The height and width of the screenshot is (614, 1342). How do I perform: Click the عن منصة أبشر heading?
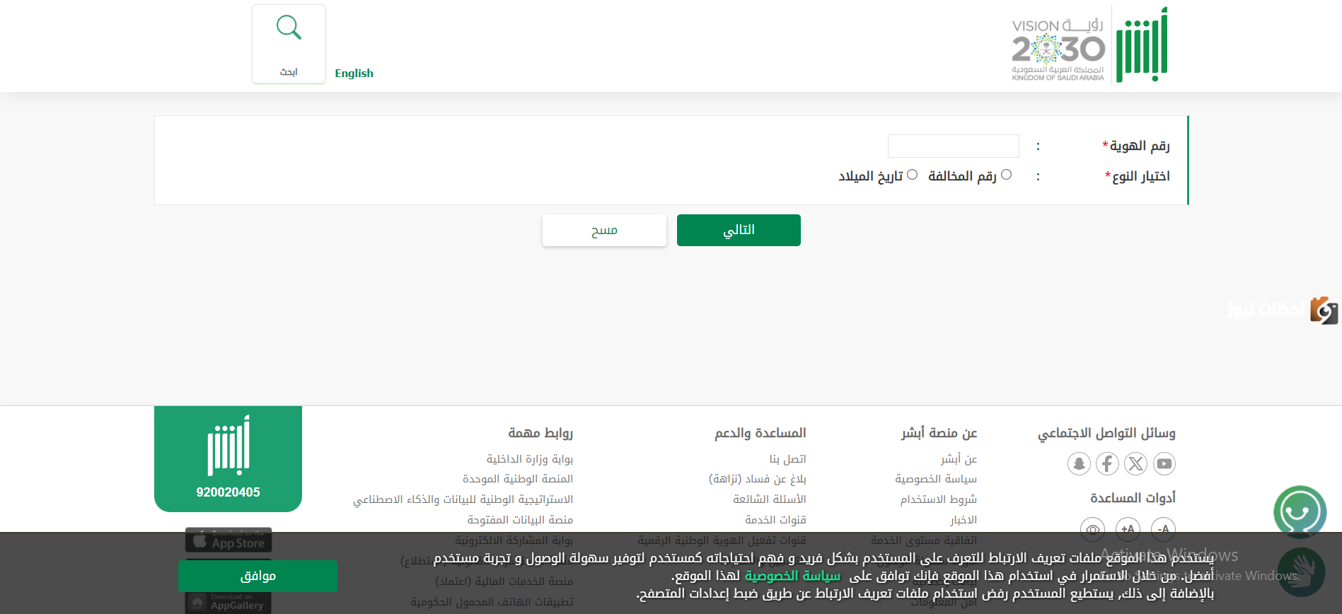tap(939, 433)
